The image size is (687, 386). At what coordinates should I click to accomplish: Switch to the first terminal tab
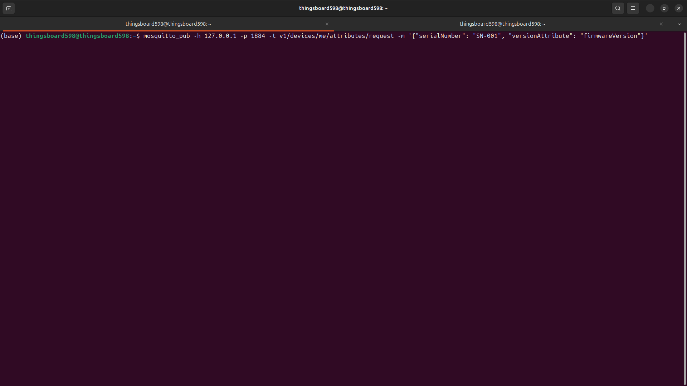168,24
